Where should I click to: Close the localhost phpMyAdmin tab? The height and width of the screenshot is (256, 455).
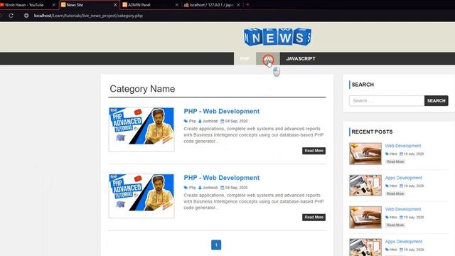(x=238, y=5)
